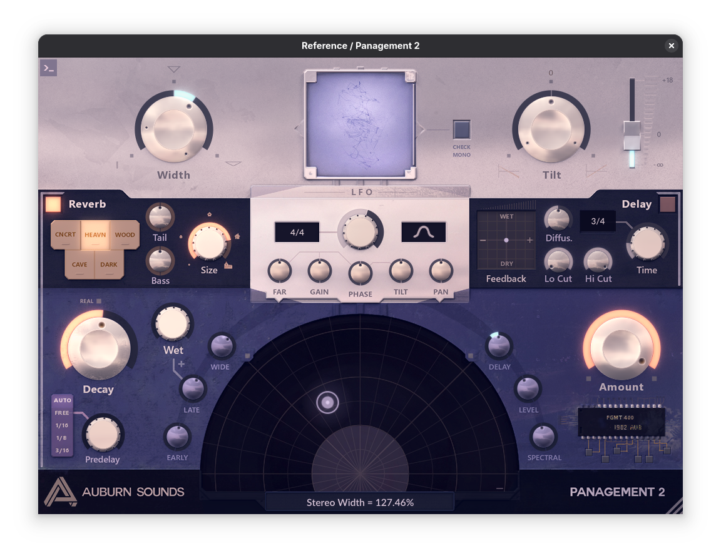Click the LFO waveform shape display

pos(424,232)
